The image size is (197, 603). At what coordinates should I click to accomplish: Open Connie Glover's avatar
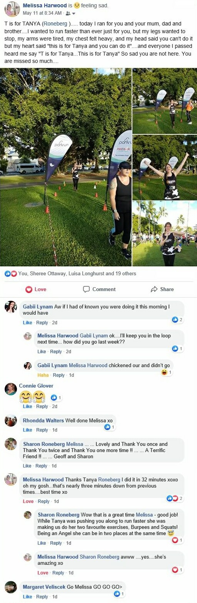pos(11,389)
